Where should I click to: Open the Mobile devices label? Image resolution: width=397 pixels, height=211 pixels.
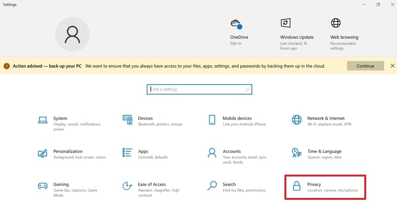pyautogui.click(x=237, y=118)
